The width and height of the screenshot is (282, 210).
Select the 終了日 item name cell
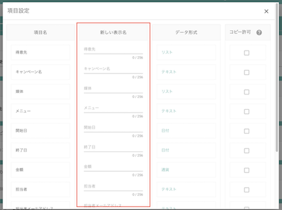pos(40,150)
